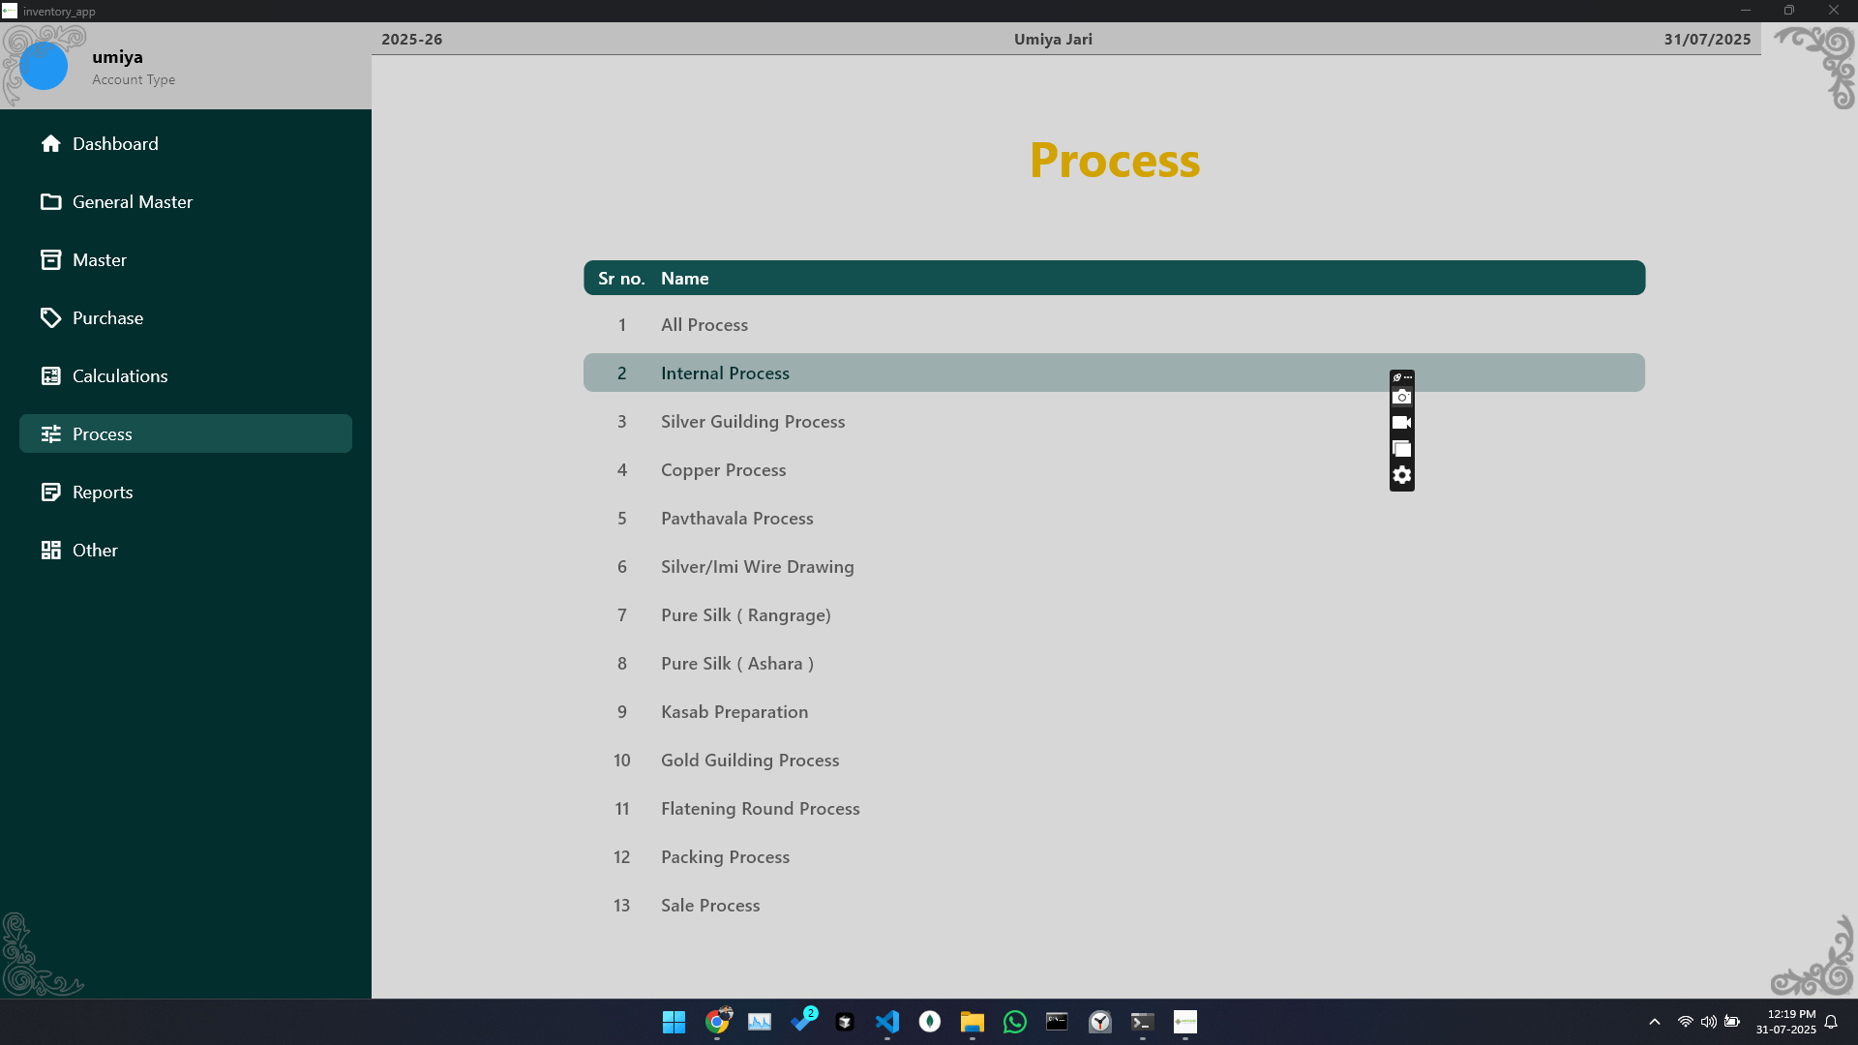Choose the Sale Process row
This screenshot has width=1858, height=1045.
point(710,906)
